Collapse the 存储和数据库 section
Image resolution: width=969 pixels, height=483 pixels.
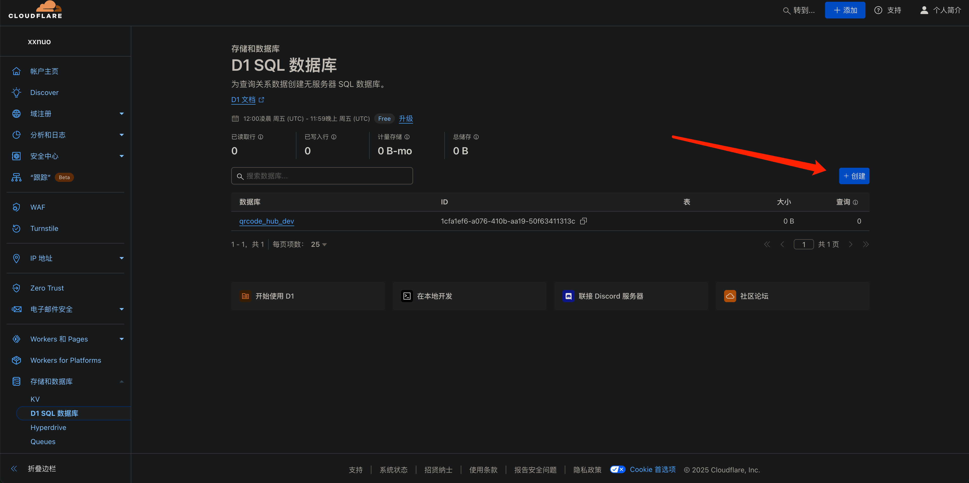tap(121, 382)
